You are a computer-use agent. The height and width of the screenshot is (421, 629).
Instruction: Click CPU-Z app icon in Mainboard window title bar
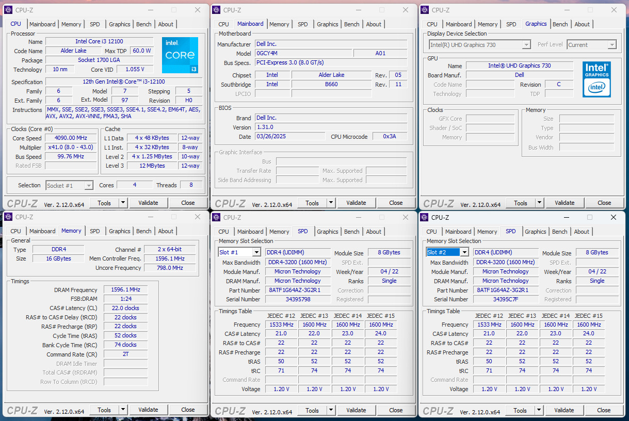pyautogui.click(x=216, y=10)
